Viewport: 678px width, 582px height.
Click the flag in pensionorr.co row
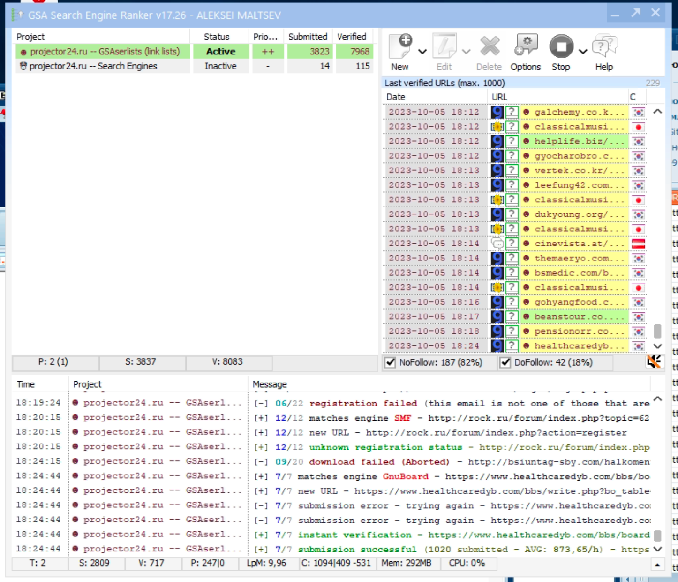(x=638, y=331)
